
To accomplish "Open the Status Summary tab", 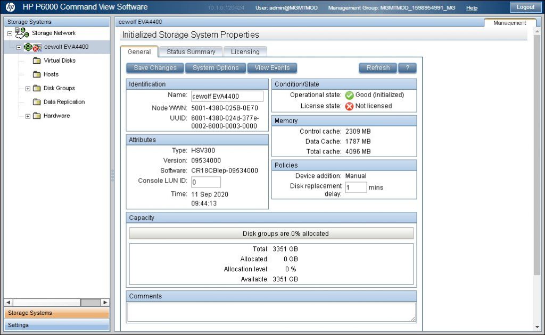I will 191,51.
